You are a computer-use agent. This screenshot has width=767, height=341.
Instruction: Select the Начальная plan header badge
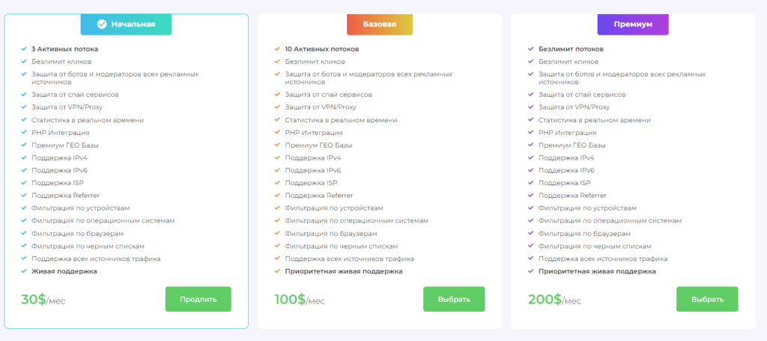[126, 24]
